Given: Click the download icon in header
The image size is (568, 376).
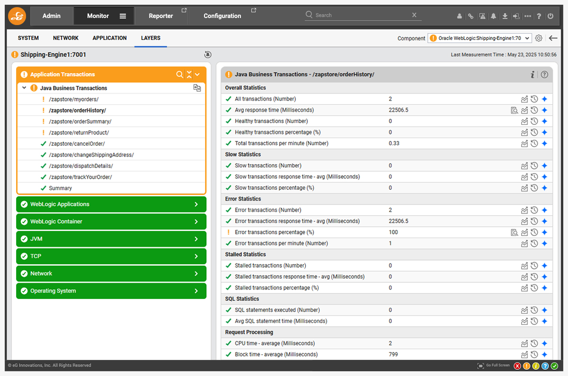Looking at the screenshot, I should click(x=505, y=16).
